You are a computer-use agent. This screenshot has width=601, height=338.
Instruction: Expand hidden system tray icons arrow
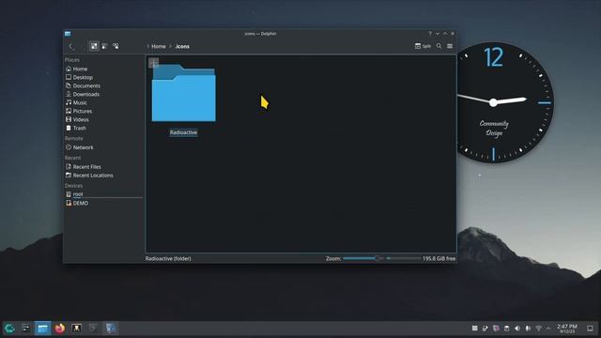[548, 329]
